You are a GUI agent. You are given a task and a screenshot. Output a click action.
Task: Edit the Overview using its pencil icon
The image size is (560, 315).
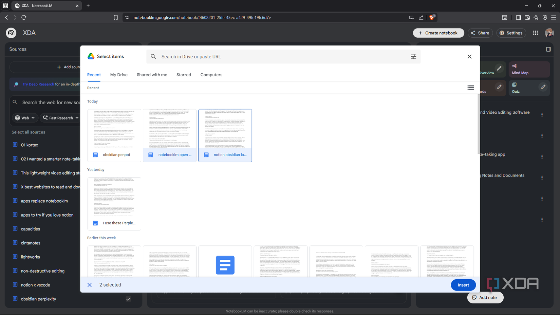point(499,69)
